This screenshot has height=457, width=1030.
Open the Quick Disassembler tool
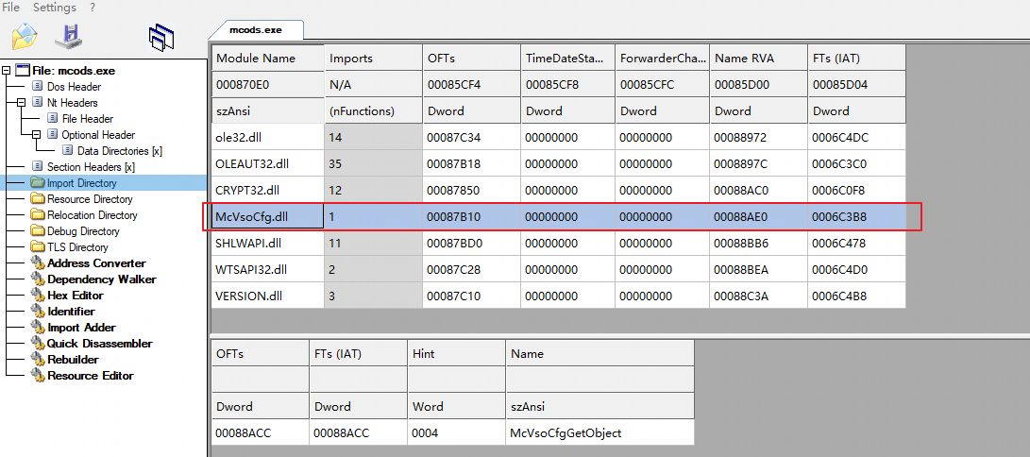[100, 344]
